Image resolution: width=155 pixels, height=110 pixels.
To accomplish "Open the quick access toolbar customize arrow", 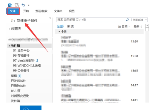I will (x=29, y=5).
